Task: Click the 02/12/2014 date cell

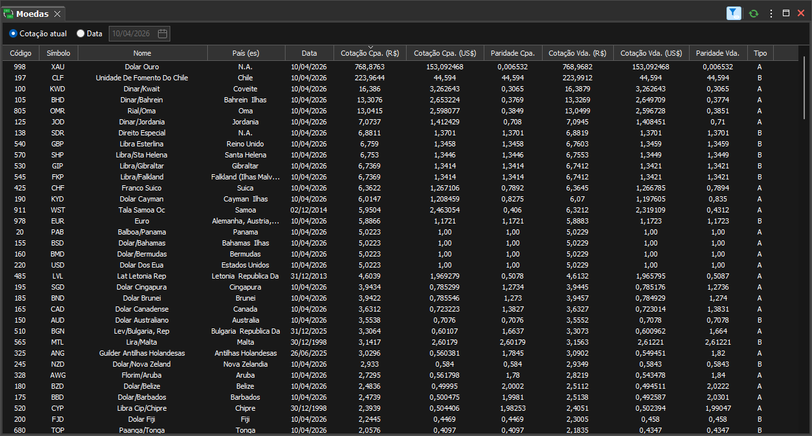Action: (309, 210)
